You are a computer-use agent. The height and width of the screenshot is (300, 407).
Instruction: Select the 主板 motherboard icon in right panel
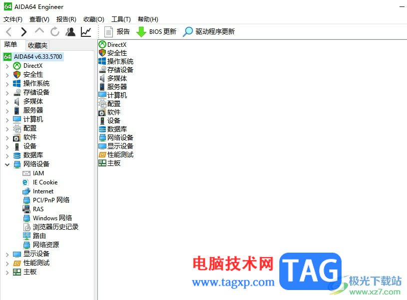103,163
